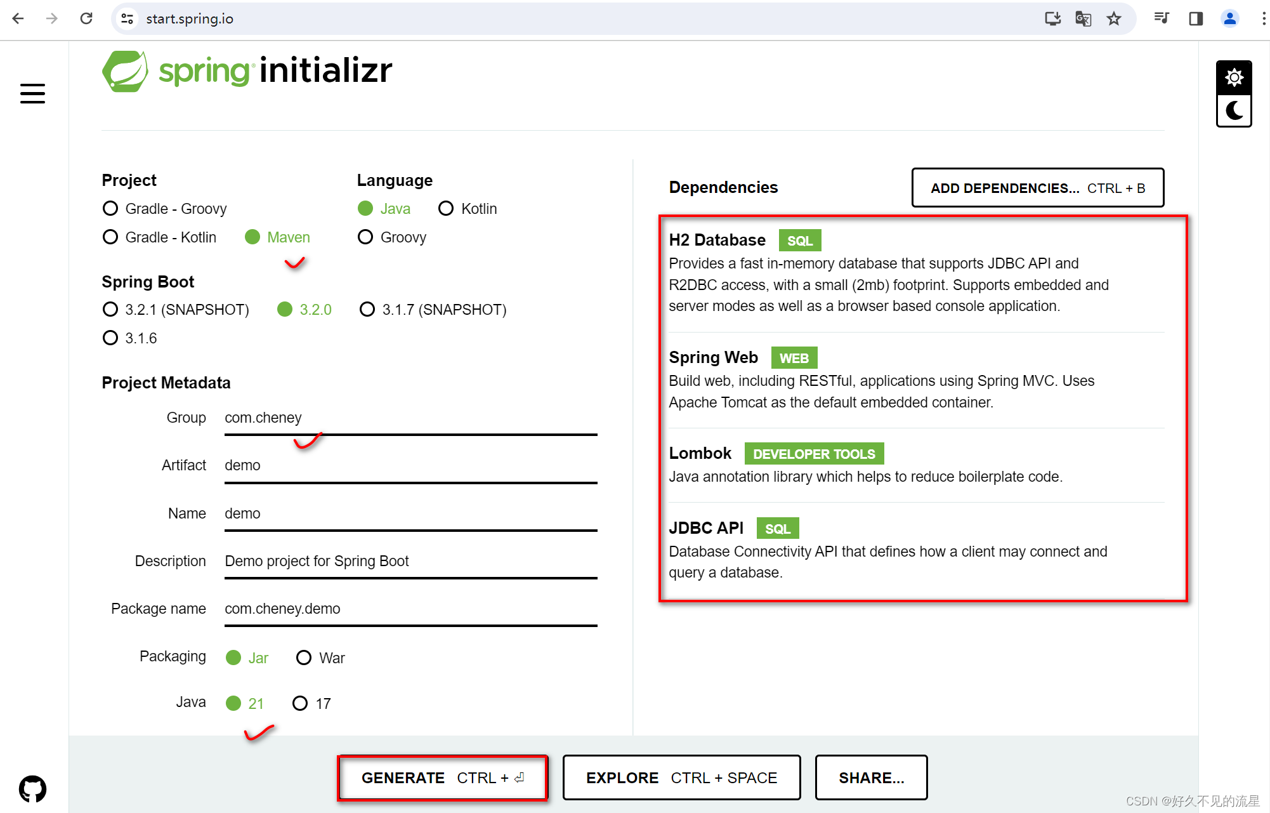Screen dimensions: 1270x813
Task: Choose War packaging
Action: 320,658
